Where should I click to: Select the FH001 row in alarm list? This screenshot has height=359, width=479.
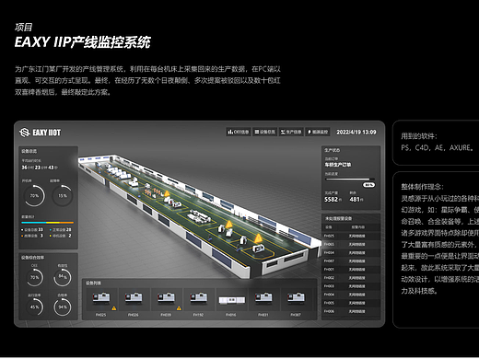tap(351, 270)
